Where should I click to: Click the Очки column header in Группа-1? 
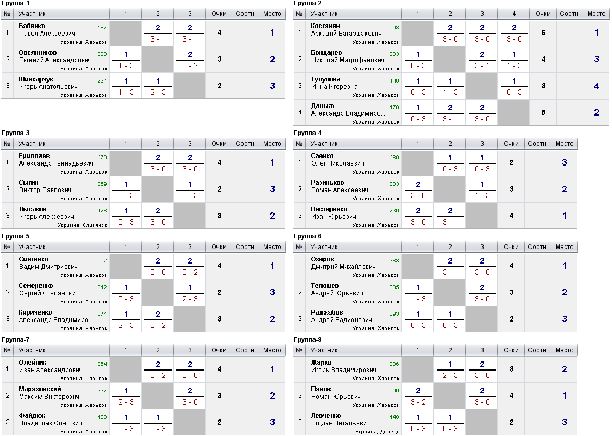[219, 14]
